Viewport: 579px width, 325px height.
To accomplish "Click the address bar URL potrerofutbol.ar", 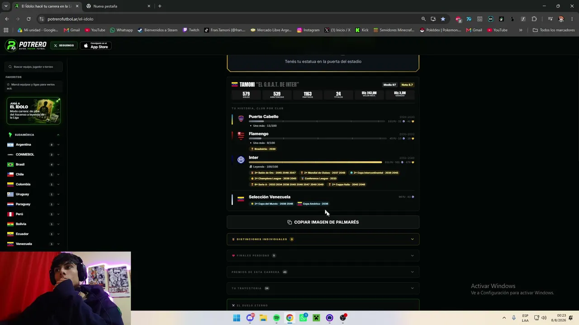I will (70, 19).
